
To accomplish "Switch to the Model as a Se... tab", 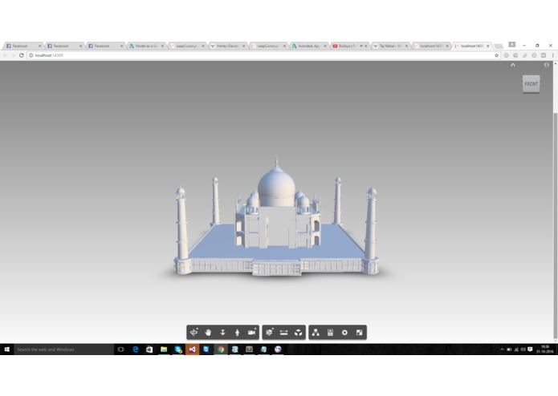I will 147,46.
